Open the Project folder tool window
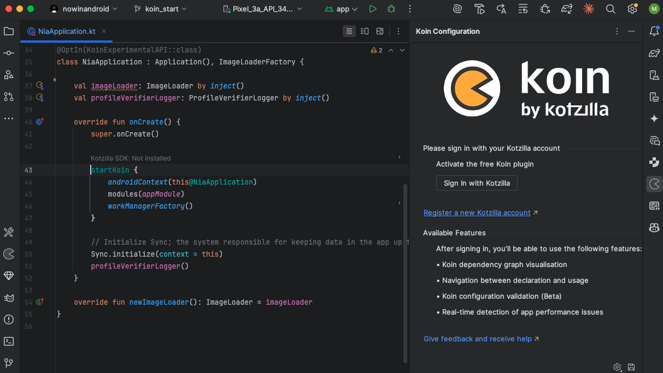663x373 pixels. pyautogui.click(x=9, y=31)
